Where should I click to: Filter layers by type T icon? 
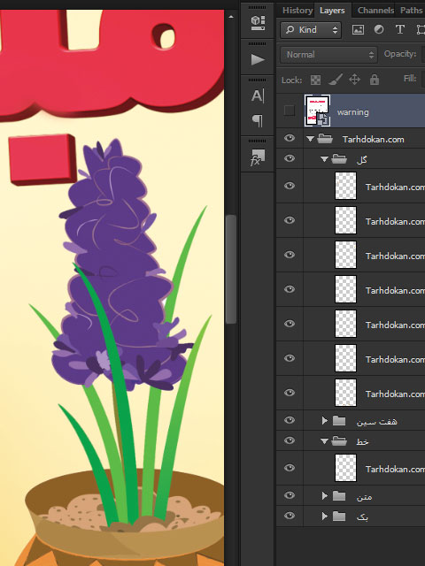(399, 29)
